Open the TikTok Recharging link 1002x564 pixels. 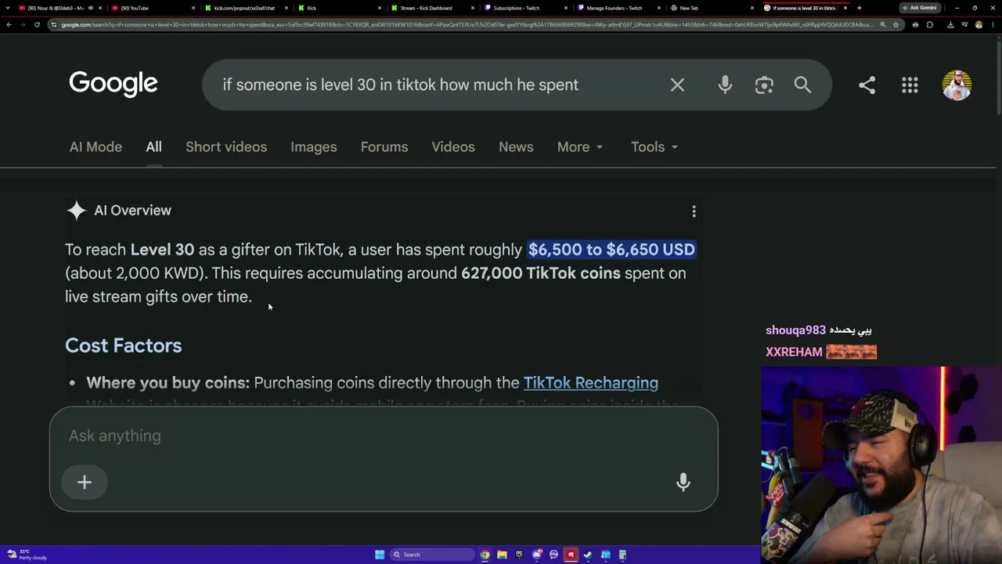590,382
